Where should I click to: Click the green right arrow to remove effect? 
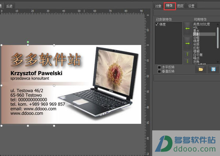pyautogui.click(x=188, y=44)
